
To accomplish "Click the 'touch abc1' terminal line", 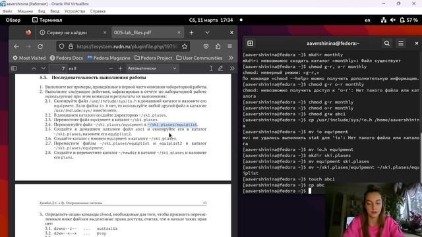I will [289, 179].
